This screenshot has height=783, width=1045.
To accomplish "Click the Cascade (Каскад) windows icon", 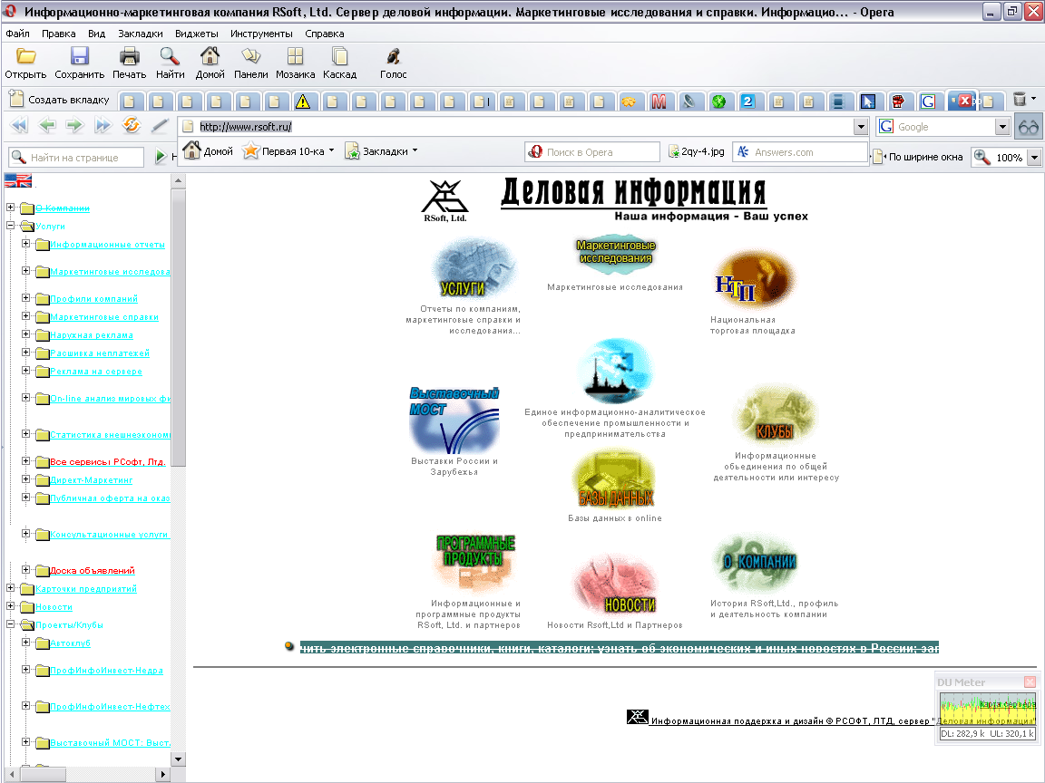I will click(x=340, y=56).
